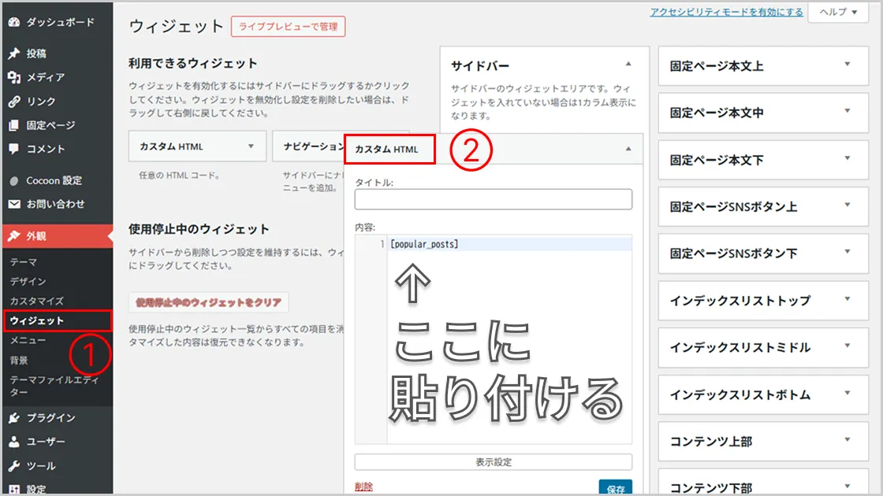Image resolution: width=883 pixels, height=496 pixels.
Task: Expand the 固定ページ本文上 widget area
Action: coord(848,65)
